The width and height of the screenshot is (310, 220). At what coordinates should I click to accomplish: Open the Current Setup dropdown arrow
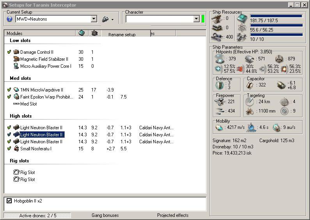(94, 19)
